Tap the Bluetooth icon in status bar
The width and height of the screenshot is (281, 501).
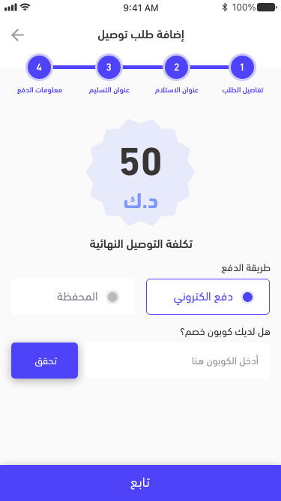click(x=225, y=8)
